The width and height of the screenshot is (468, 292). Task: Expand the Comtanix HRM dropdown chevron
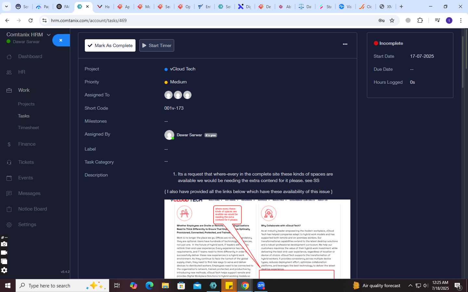click(x=49, y=35)
